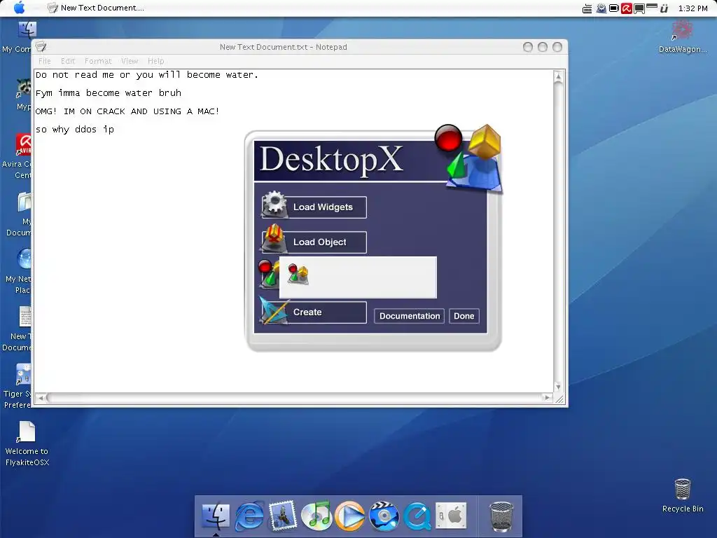
Task: Open the Format menu in Notepad
Action: click(x=98, y=61)
